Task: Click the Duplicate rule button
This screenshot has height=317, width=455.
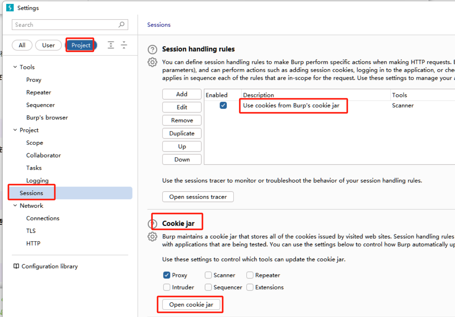Action: tap(182, 133)
